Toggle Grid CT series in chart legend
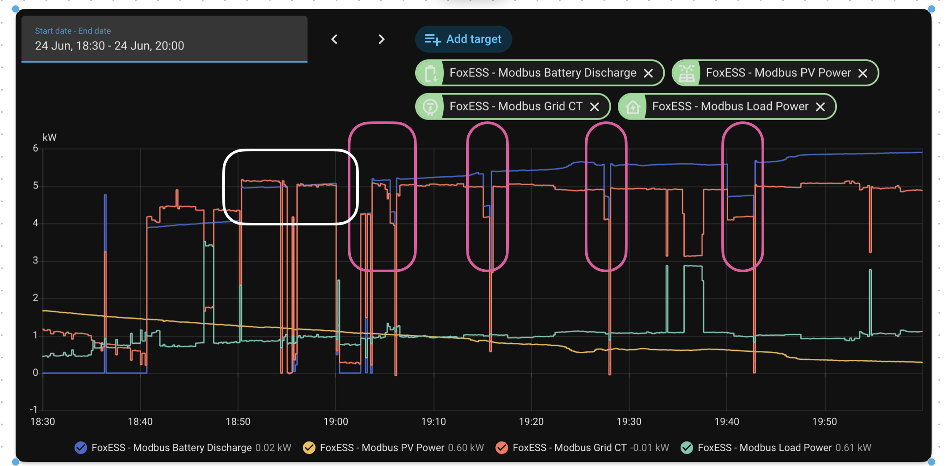Image resolution: width=949 pixels, height=466 pixels. coord(502,448)
